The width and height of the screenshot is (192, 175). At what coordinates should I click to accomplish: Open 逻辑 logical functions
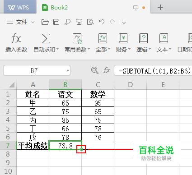point(144,42)
